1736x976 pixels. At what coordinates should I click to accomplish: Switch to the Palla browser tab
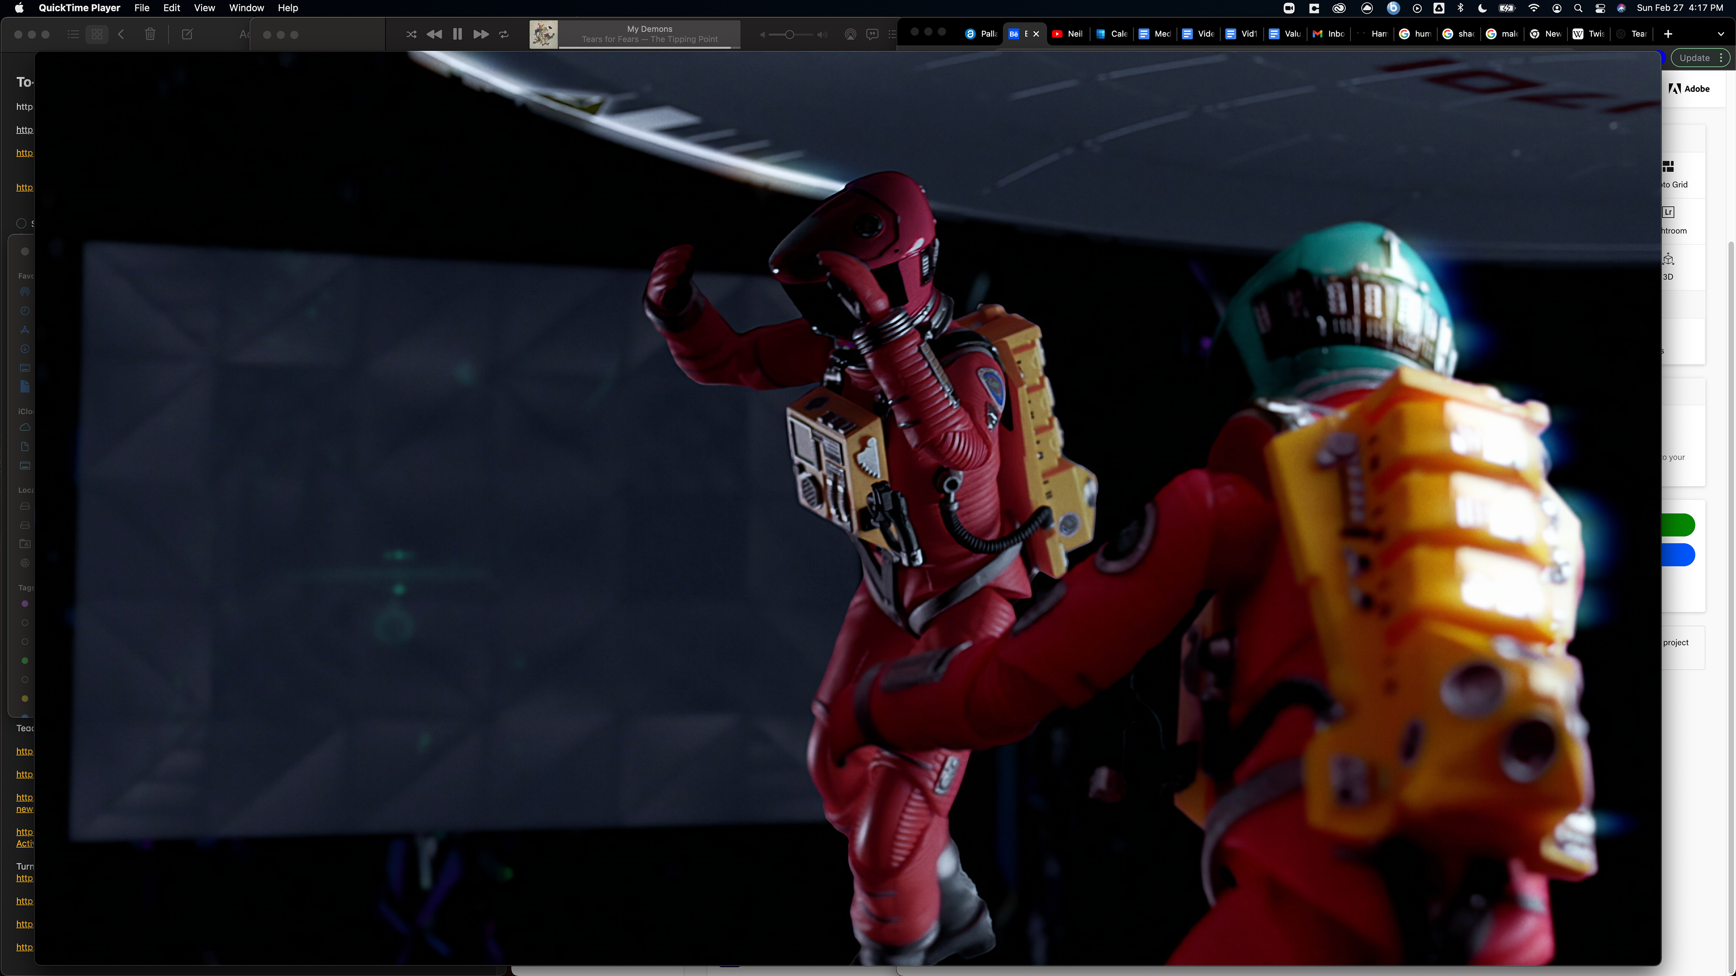[x=981, y=34]
